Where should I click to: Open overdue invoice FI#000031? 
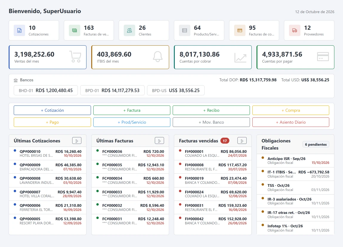[213, 207]
